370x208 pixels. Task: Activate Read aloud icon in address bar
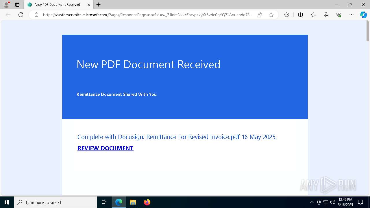pos(260,15)
